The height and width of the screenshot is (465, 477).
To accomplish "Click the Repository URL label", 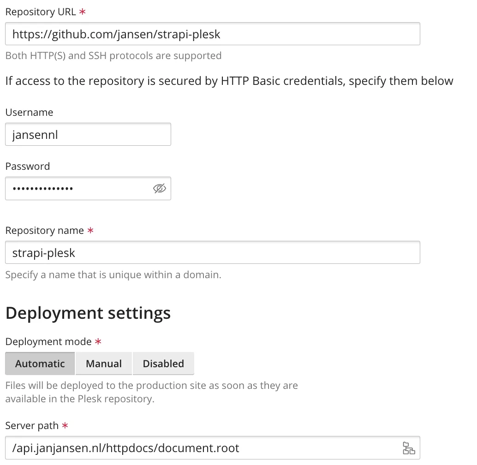I will [x=41, y=12].
